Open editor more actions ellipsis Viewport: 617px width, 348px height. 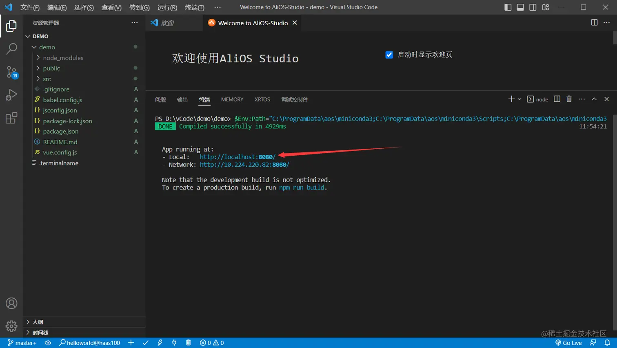tap(607, 22)
